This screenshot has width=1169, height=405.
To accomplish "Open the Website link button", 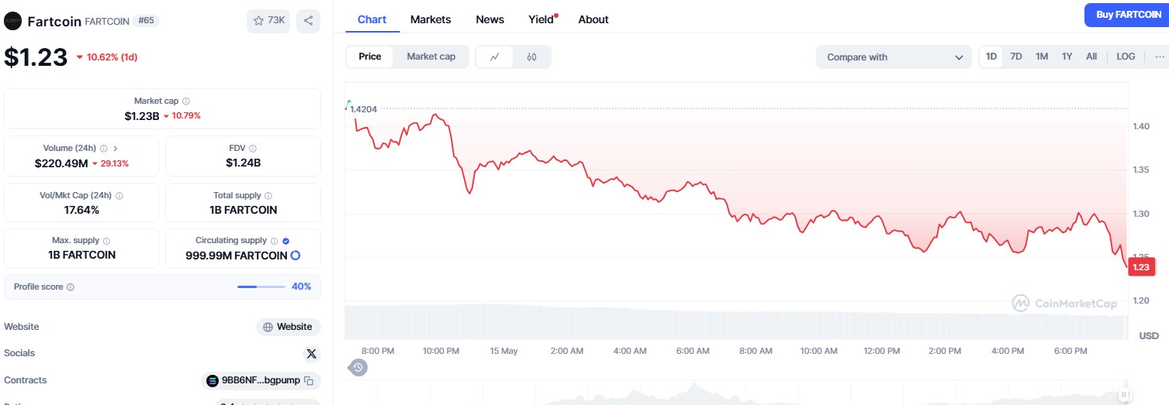I will pyautogui.click(x=288, y=327).
